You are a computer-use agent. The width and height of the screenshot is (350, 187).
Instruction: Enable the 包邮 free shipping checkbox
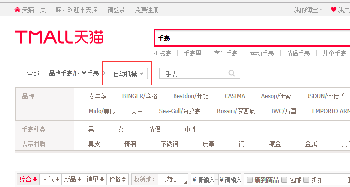[x=284, y=180]
